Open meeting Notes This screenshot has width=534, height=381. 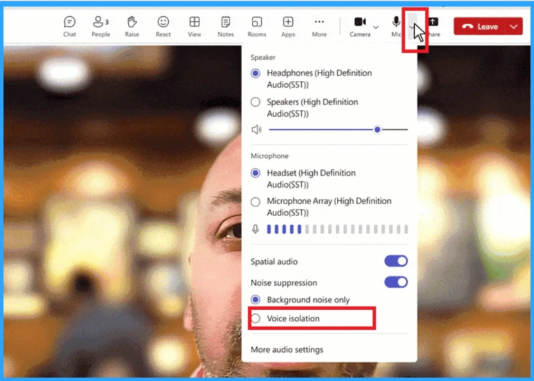[x=225, y=26]
